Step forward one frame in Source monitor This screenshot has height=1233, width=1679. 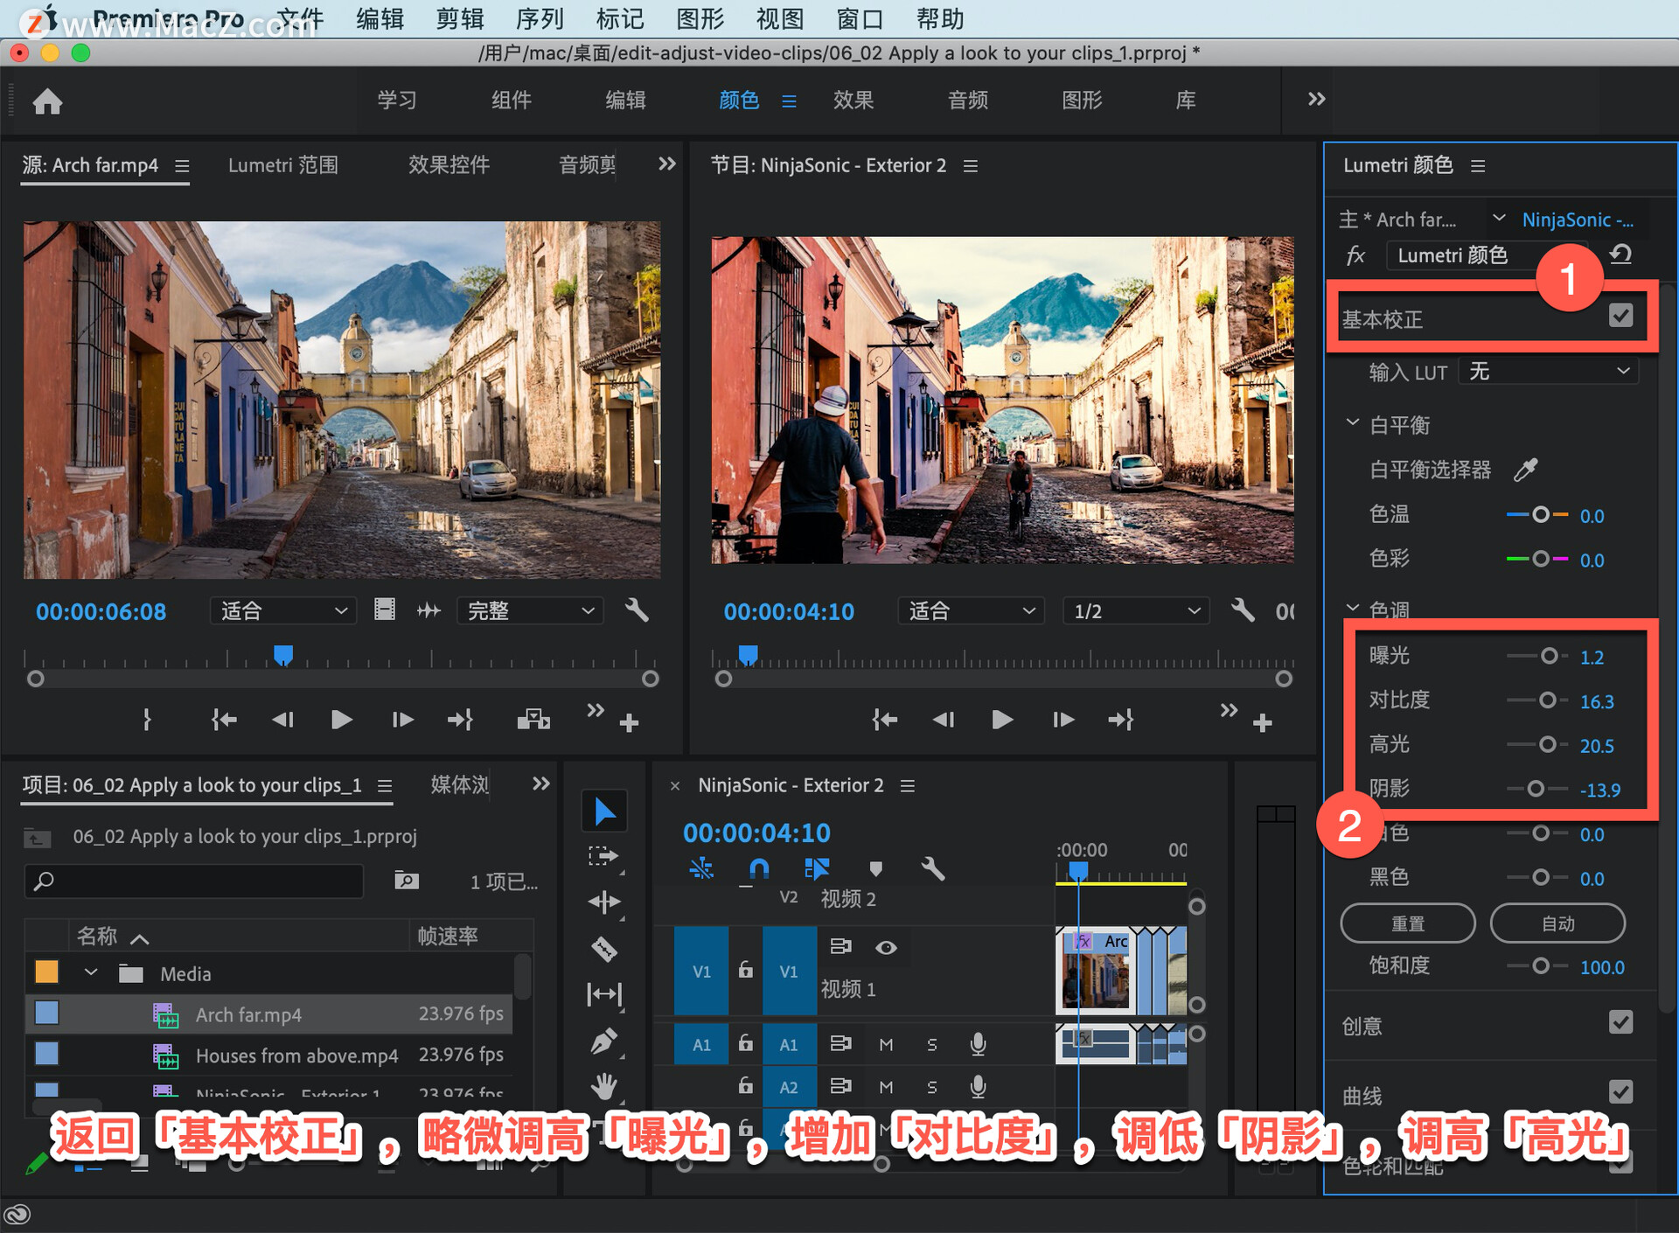pyautogui.click(x=402, y=720)
